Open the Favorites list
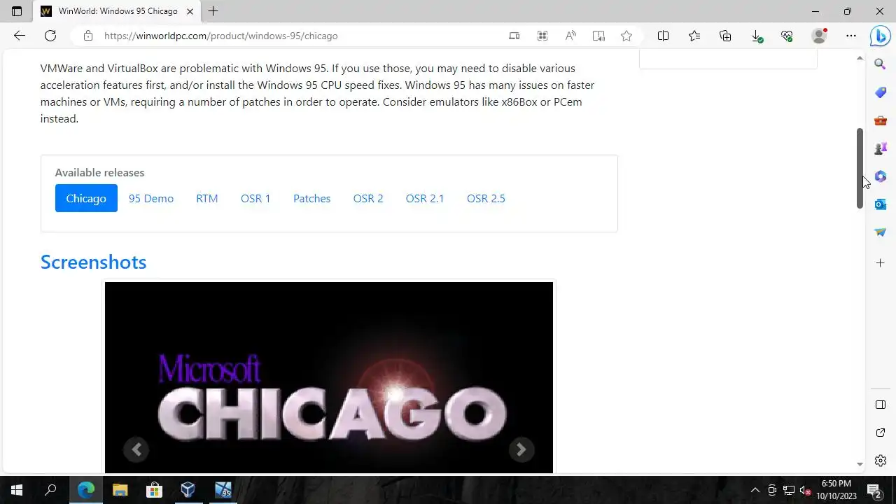The image size is (896, 504). [x=694, y=36]
